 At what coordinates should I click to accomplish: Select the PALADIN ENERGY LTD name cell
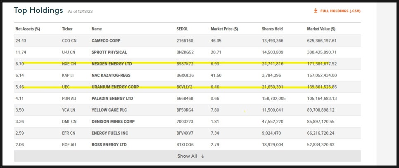tap(112, 98)
